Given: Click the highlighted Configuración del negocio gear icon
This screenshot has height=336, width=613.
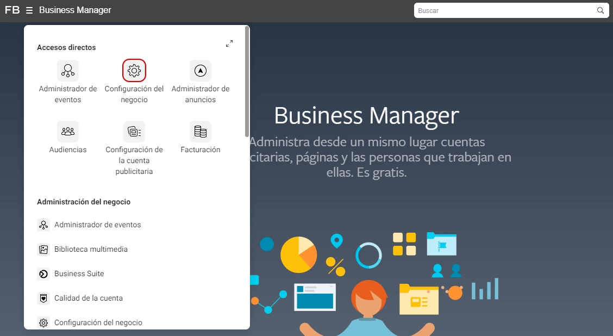Looking at the screenshot, I should [x=134, y=71].
